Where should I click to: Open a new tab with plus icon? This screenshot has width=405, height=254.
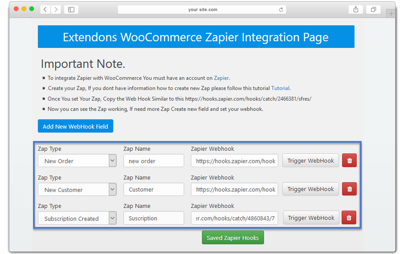(391, 14)
